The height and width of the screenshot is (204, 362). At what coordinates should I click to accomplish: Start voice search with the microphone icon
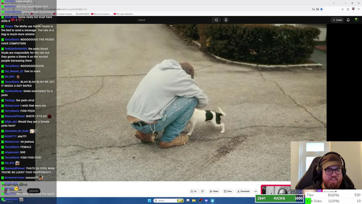[226, 20]
